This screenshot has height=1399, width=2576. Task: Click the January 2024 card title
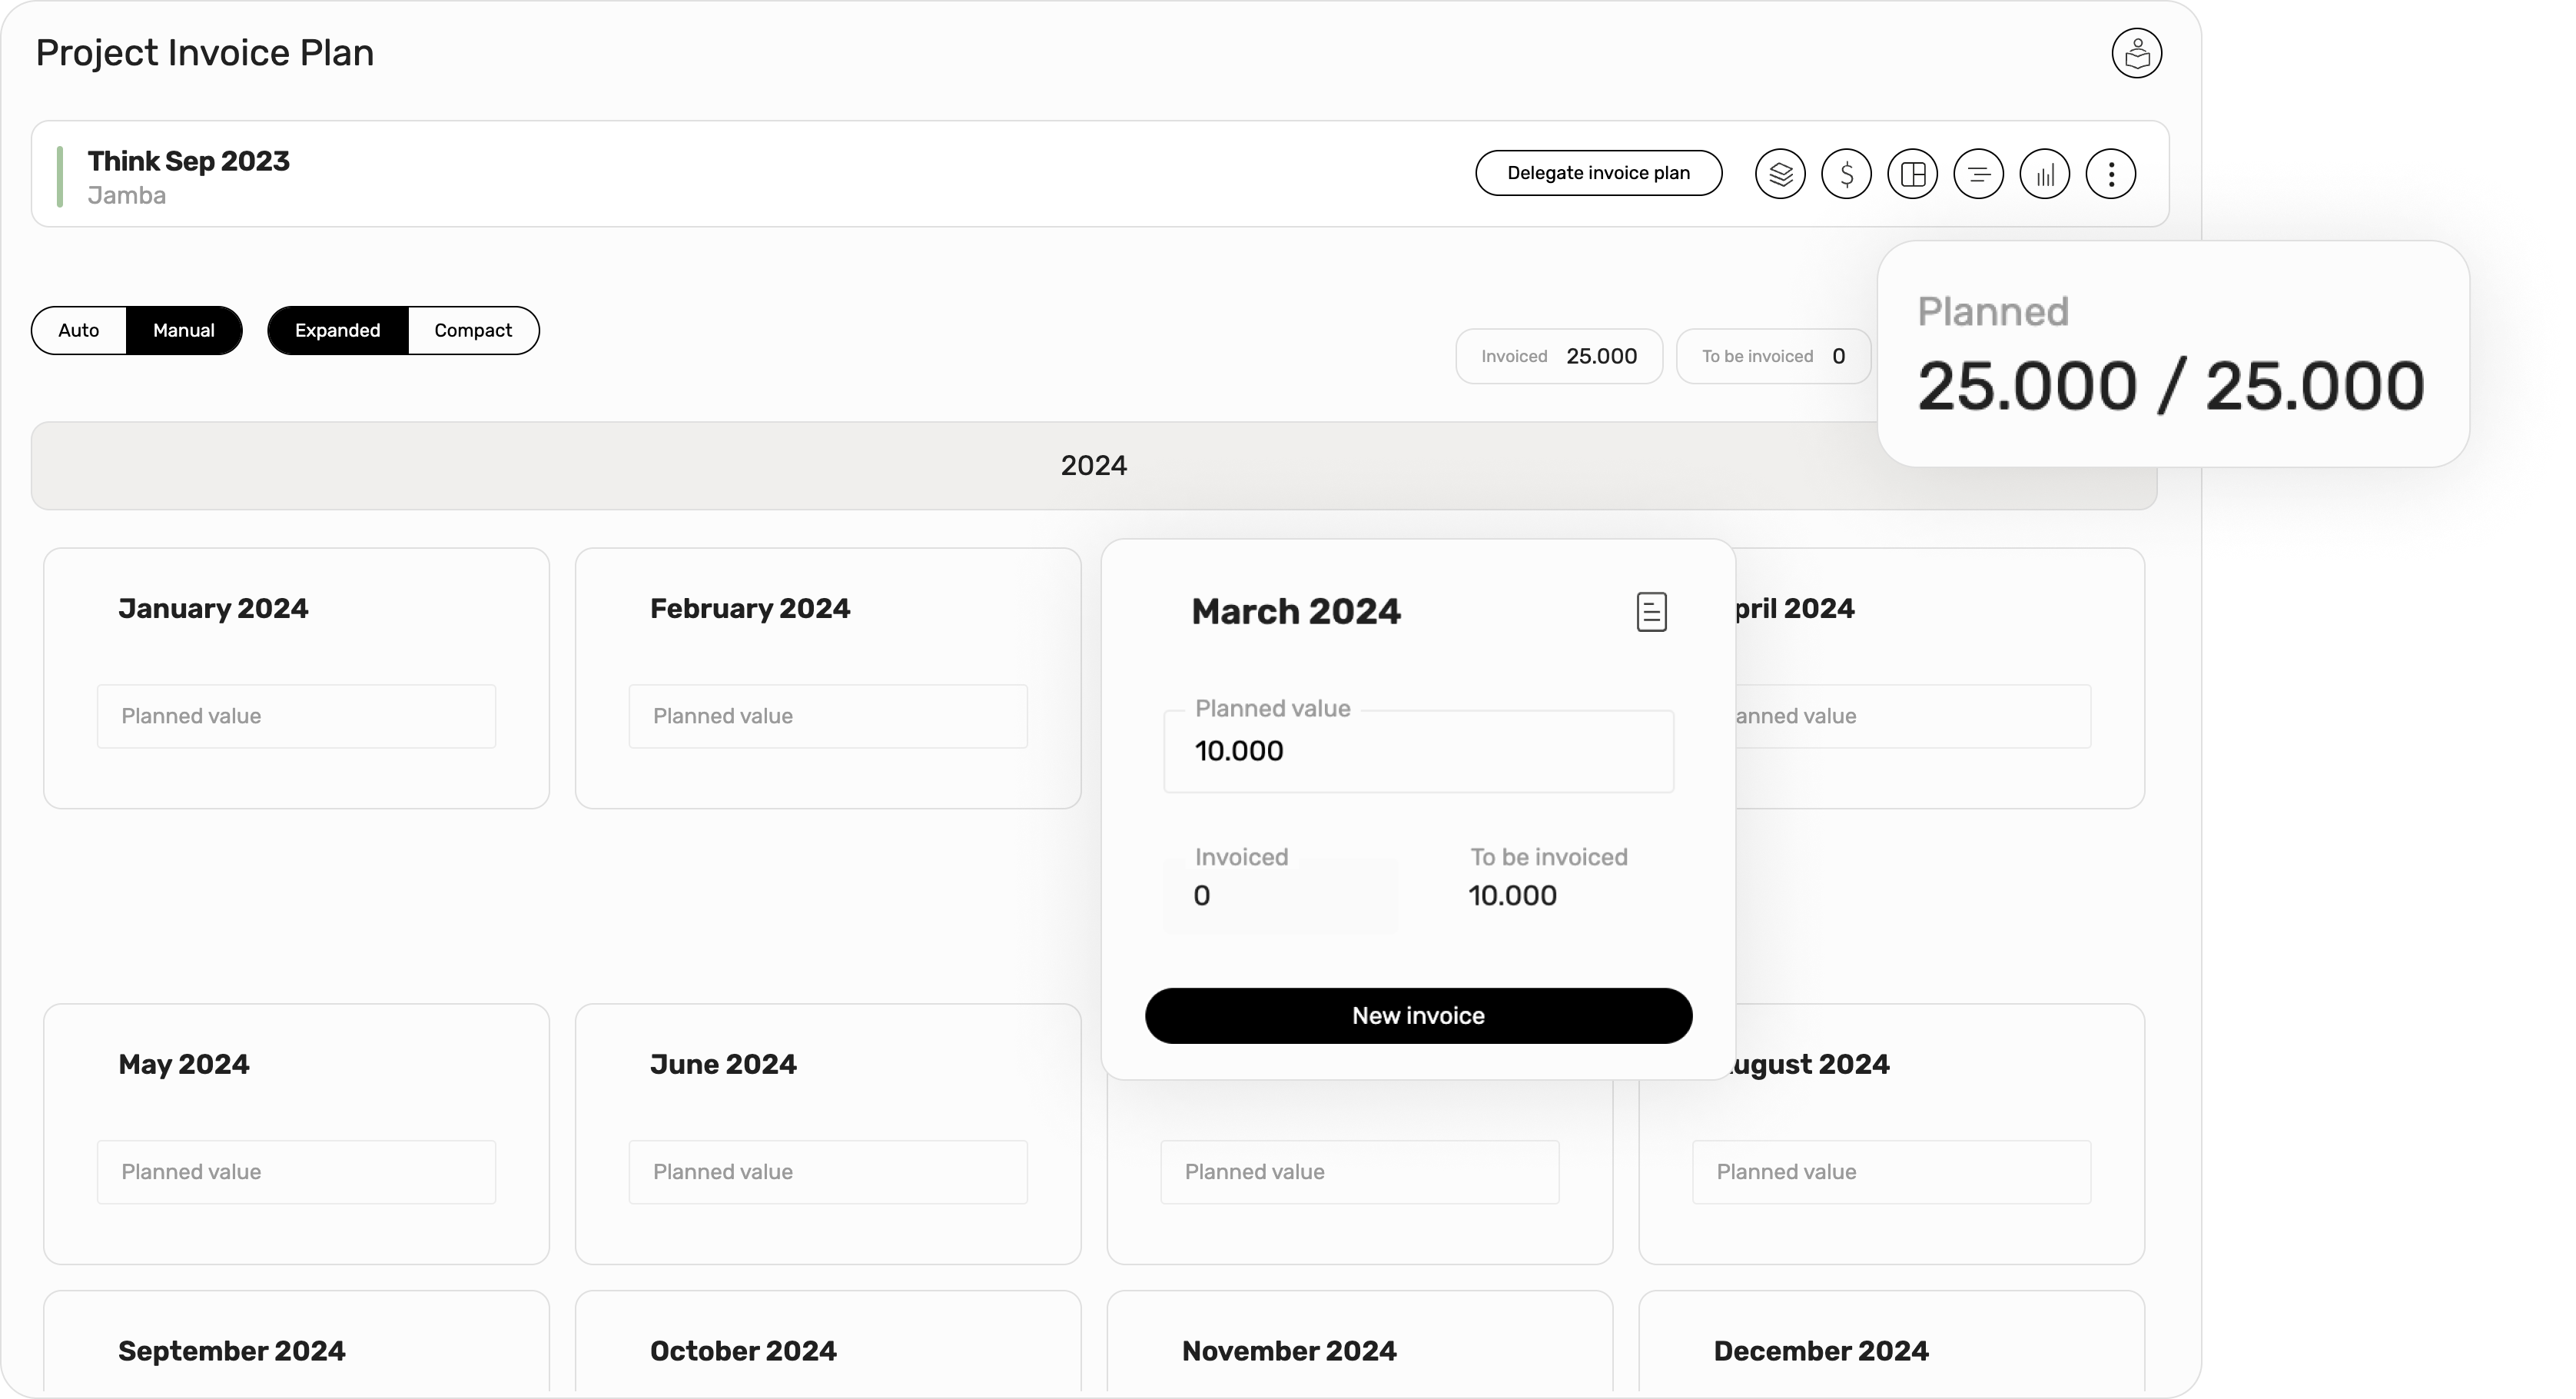213,609
